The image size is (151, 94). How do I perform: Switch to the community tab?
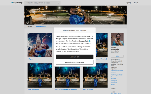(x=41, y=27)
